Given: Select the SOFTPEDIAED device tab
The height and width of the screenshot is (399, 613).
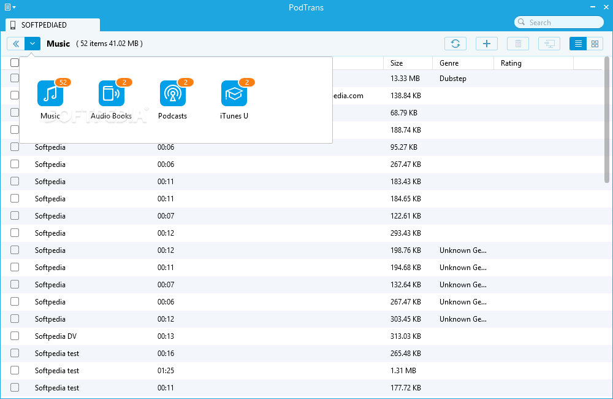Looking at the screenshot, I should pyautogui.click(x=53, y=25).
